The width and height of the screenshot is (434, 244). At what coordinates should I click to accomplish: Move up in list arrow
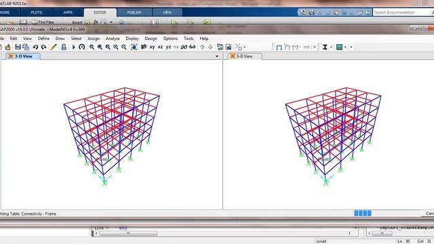click(x=202, y=47)
